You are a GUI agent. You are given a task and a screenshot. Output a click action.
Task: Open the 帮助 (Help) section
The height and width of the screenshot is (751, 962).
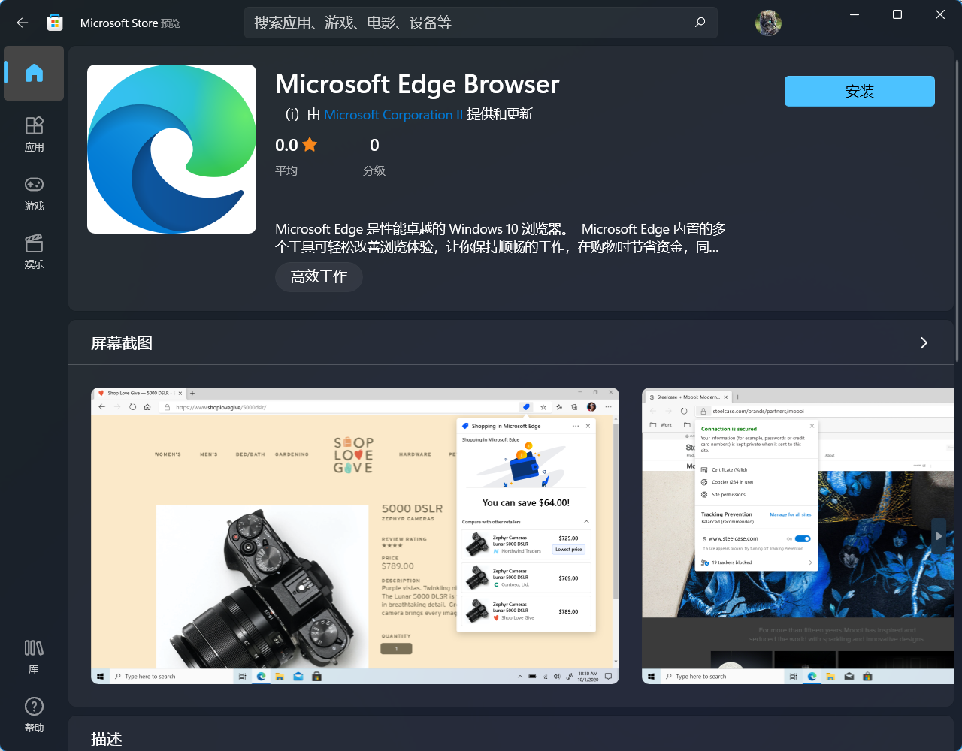coord(34,714)
